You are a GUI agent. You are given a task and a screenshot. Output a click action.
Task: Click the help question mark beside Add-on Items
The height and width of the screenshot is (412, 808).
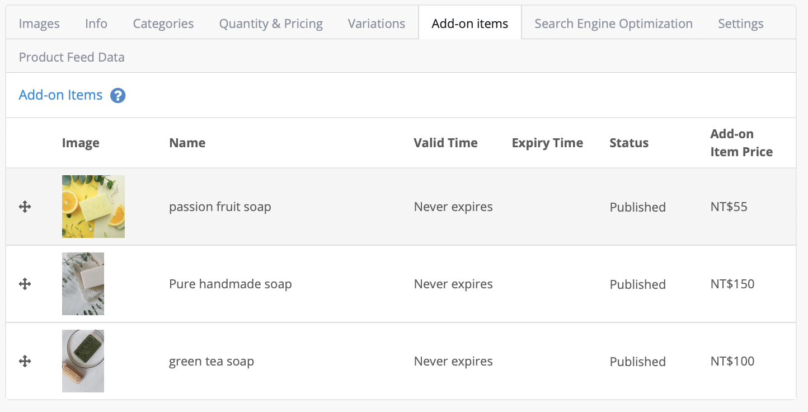point(118,96)
